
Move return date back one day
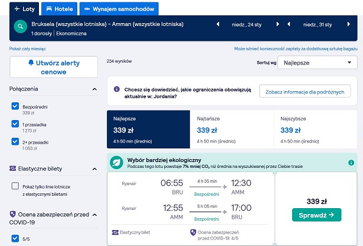(x=289, y=24)
